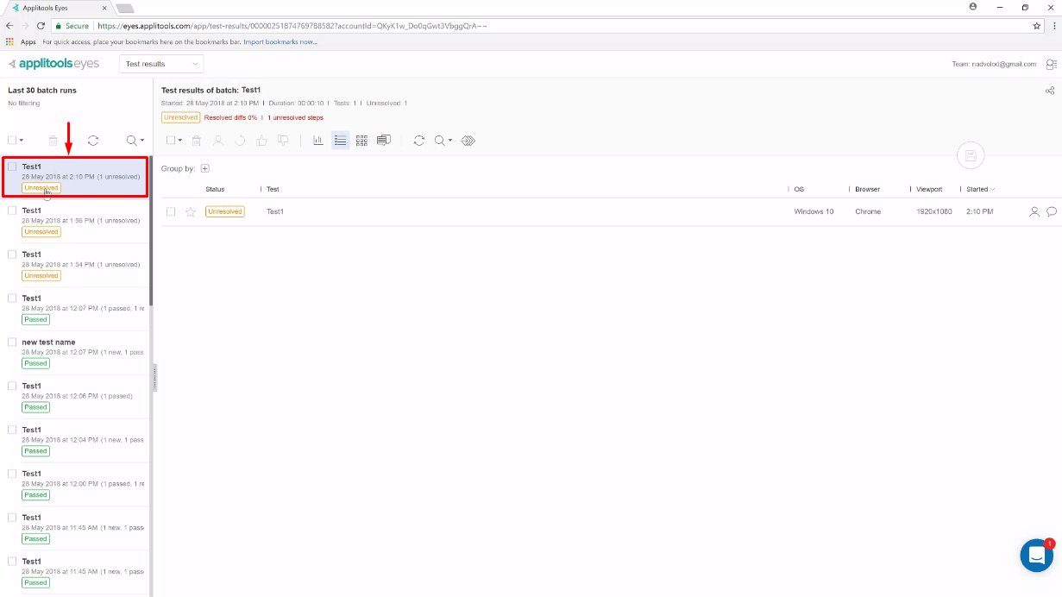Open the Chrome three-dot menu

pyautogui.click(x=1053, y=26)
